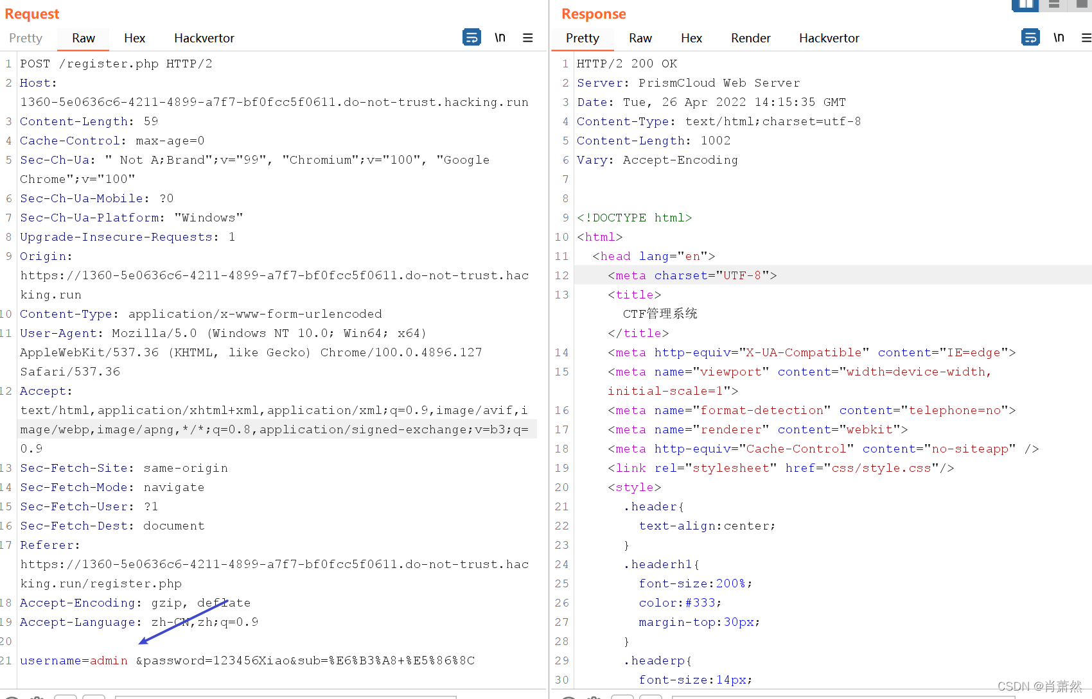
Task: Click 'HTTP/2 200 OK' response status line
Action: [627, 64]
